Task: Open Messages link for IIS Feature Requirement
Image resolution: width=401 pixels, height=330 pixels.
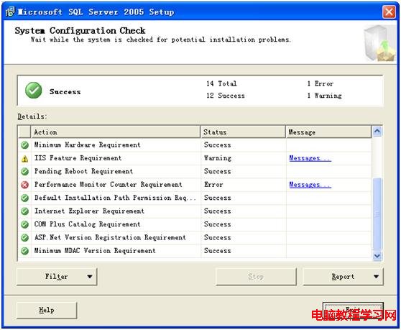Action: pyautogui.click(x=310, y=158)
